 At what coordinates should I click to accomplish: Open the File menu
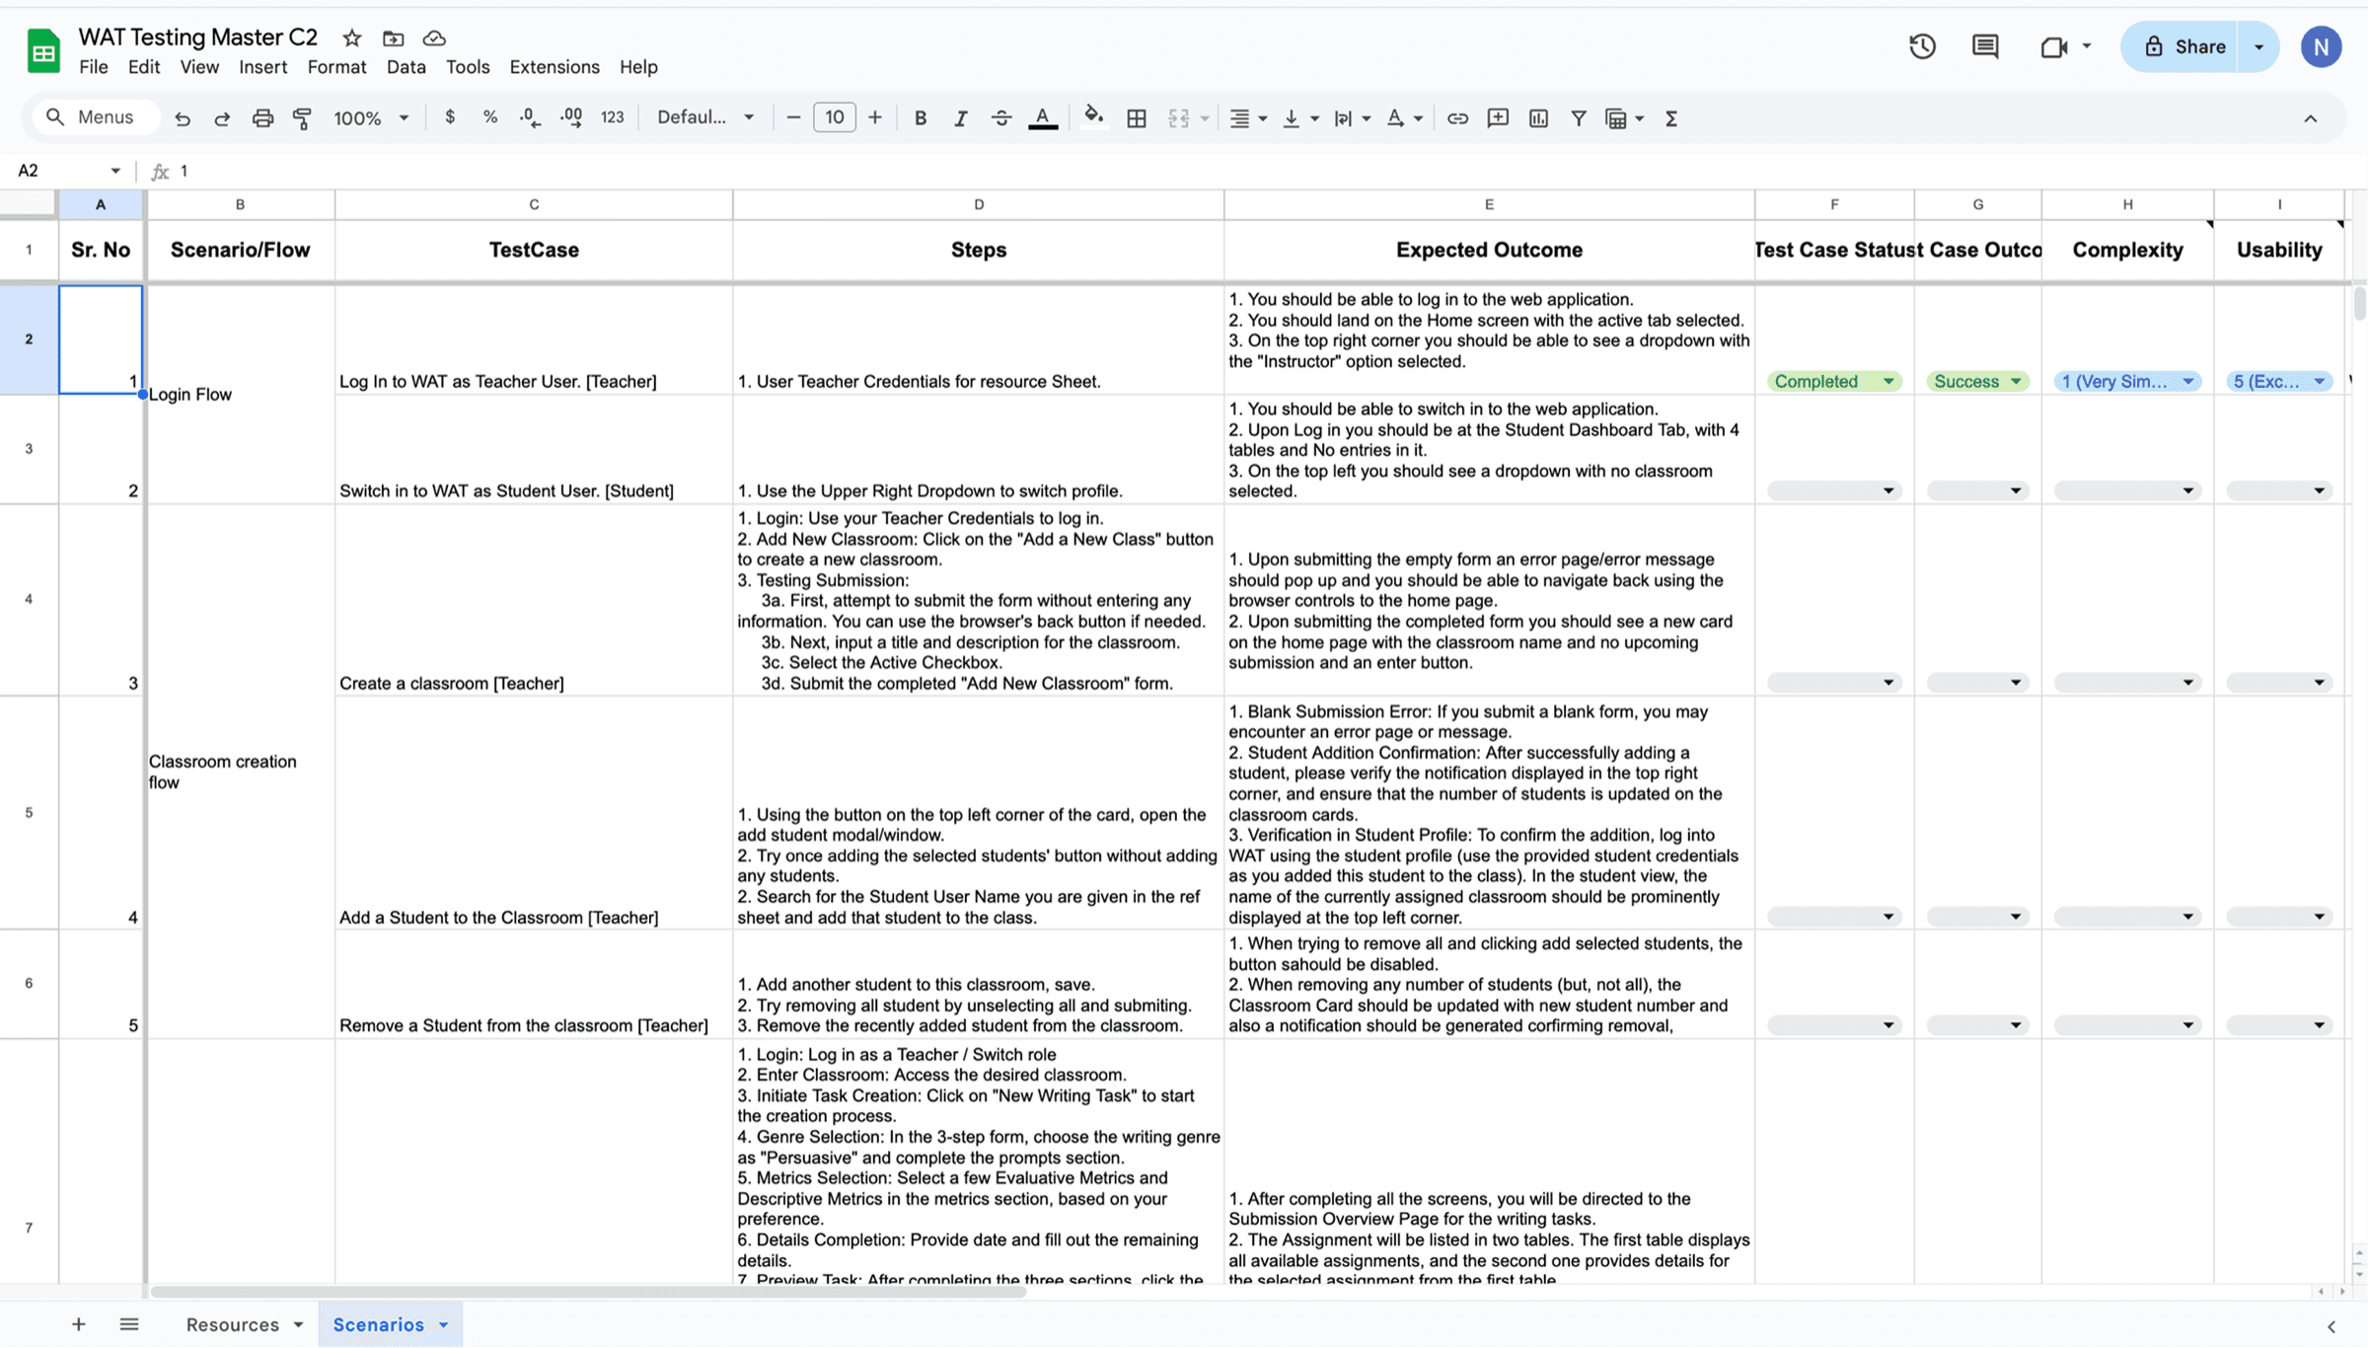click(94, 67)
